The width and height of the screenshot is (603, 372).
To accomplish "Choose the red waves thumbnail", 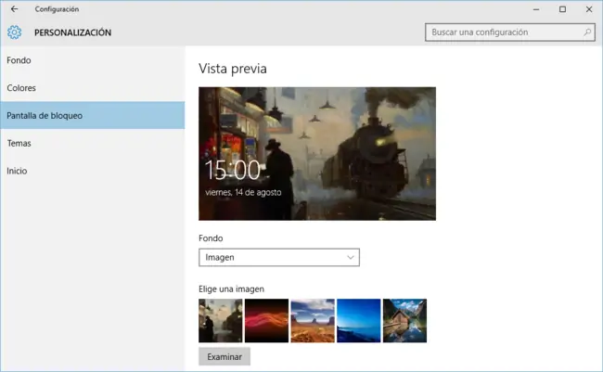I will 266,320.
